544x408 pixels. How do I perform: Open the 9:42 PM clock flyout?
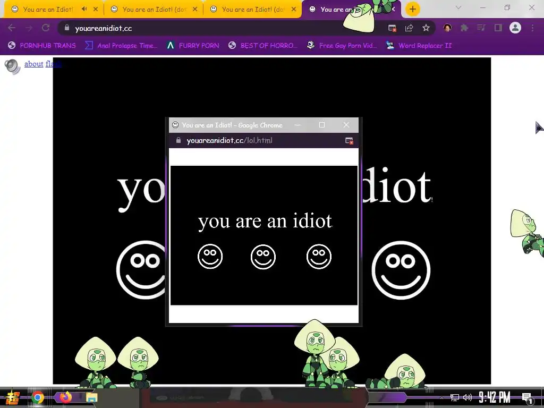click(x=495, y=397)
